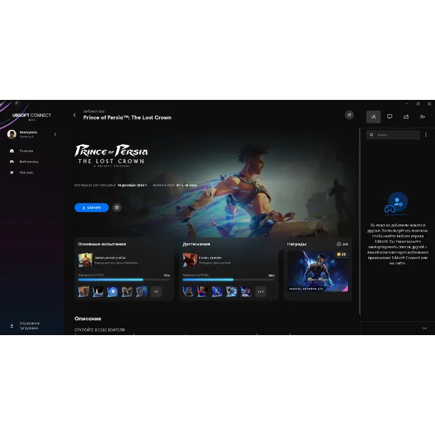Open the Награды section heading
This screenshot has width=435, height=435.
tap(296, 244)
